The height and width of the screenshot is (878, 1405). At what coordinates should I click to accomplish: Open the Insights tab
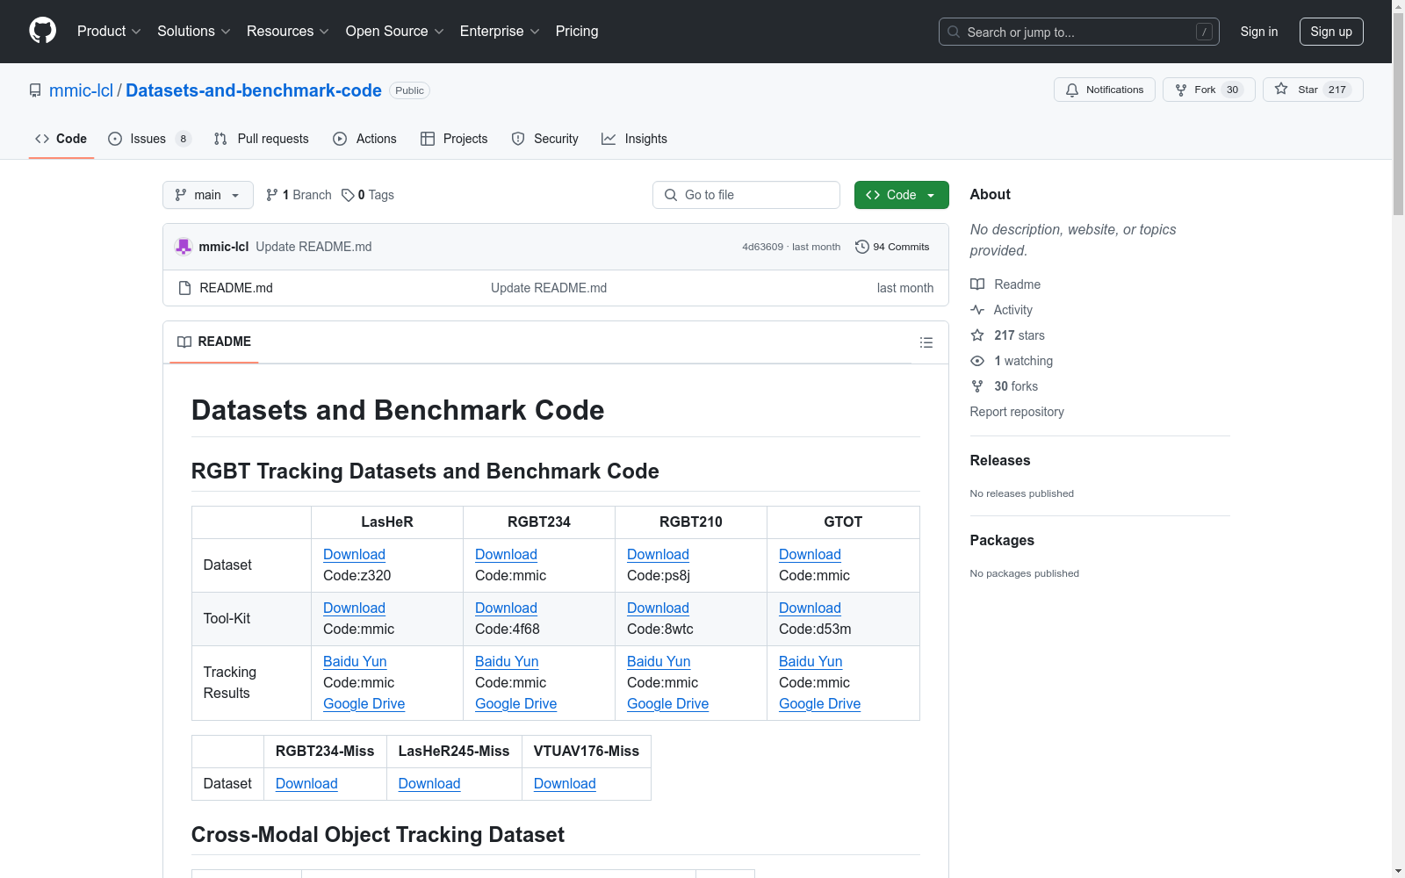click(x=634, y=139)
